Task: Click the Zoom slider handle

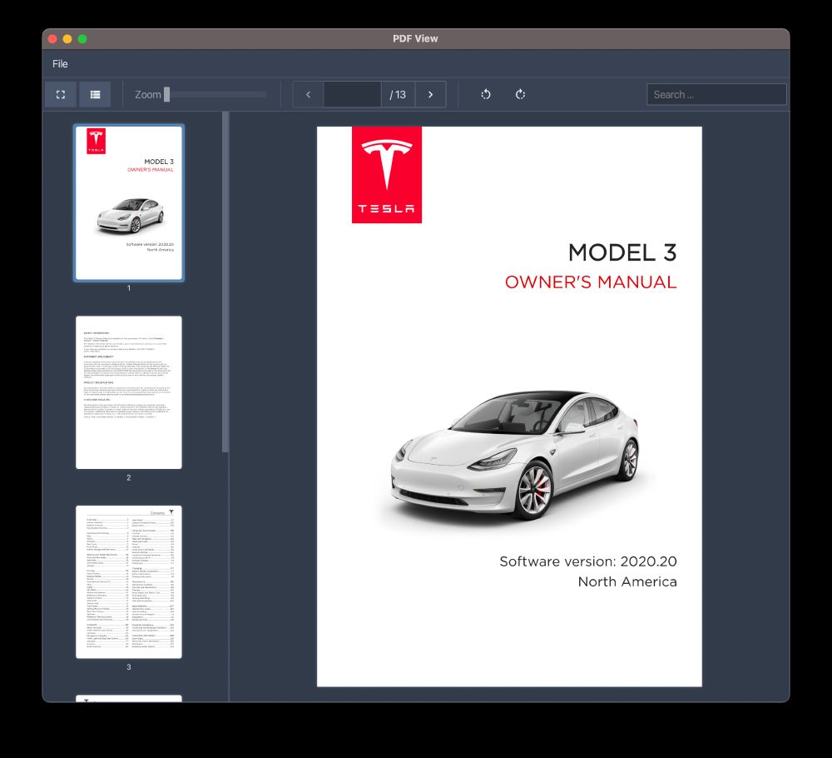Action: pos(166,95)
